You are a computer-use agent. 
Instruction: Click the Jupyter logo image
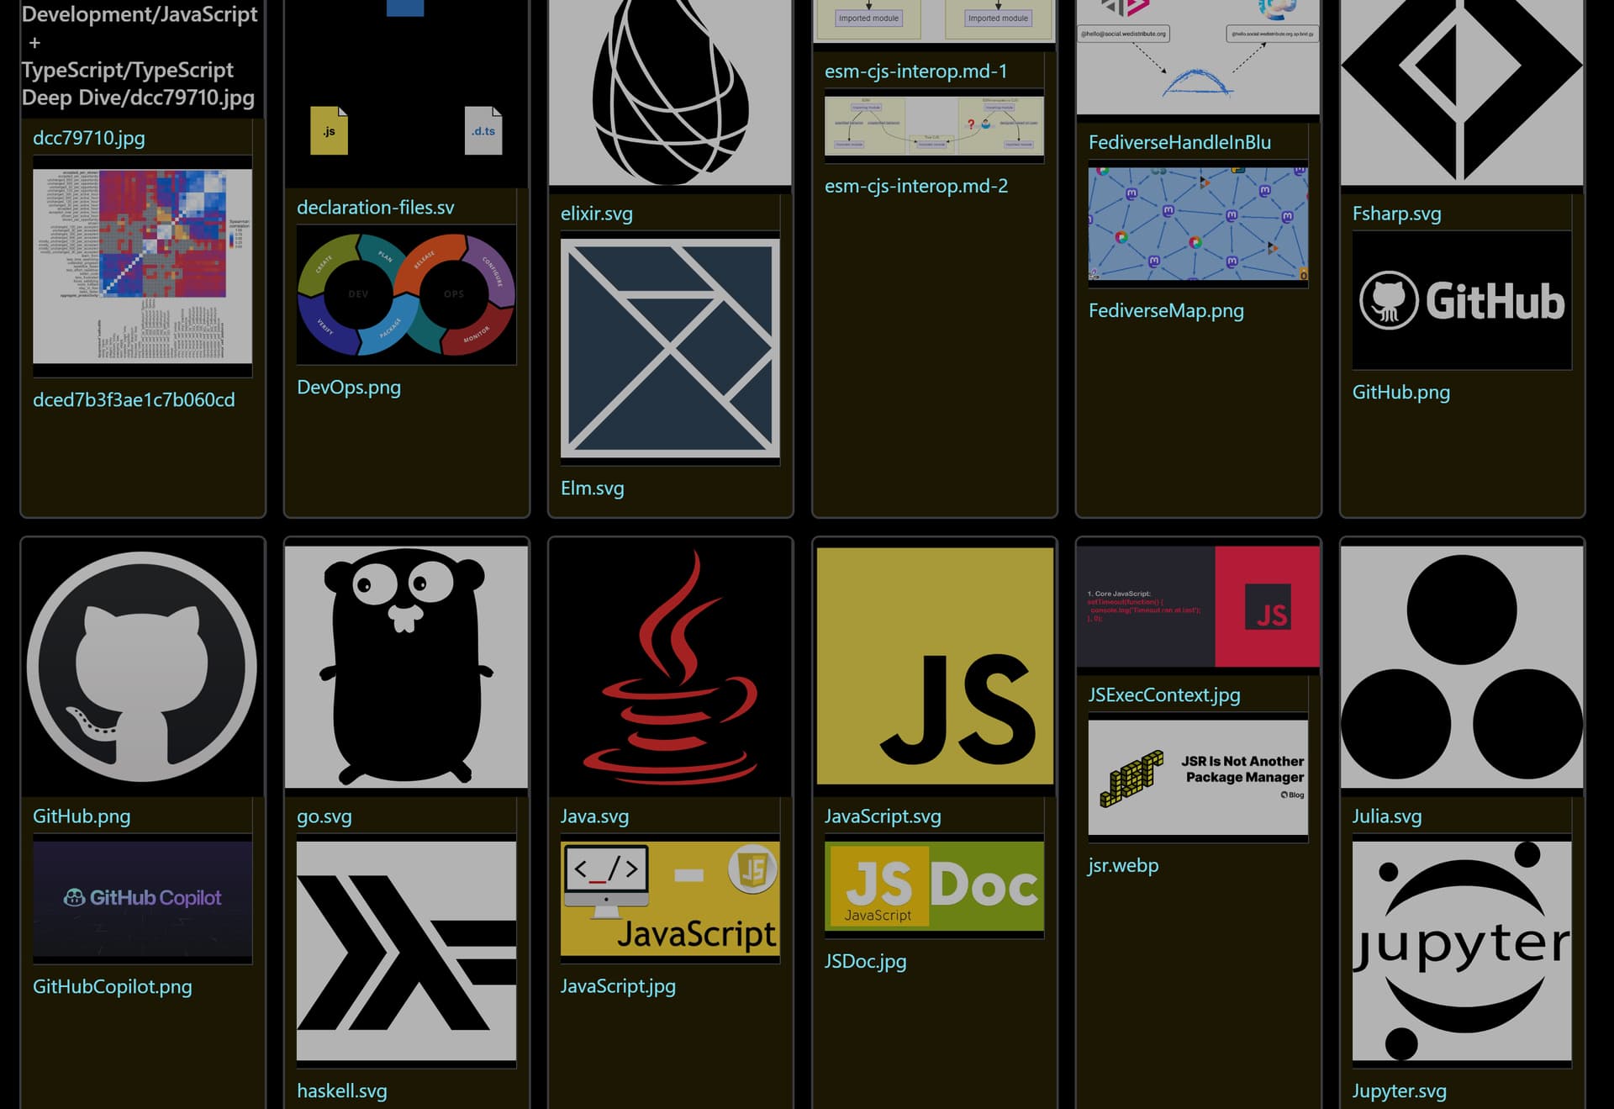1462,951
